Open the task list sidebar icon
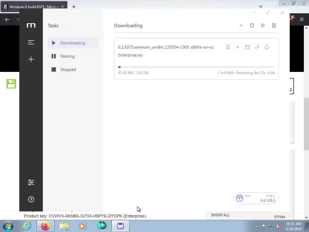The height and width of the screenshot is (232, 309). click(x=31, y=42)
